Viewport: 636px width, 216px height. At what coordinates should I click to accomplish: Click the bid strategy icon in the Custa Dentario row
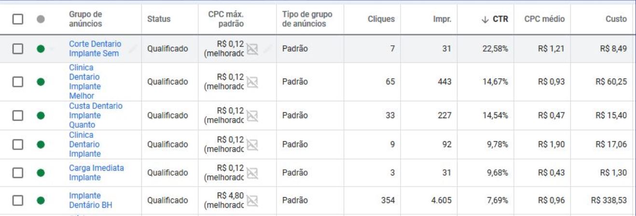coord(251,115)
